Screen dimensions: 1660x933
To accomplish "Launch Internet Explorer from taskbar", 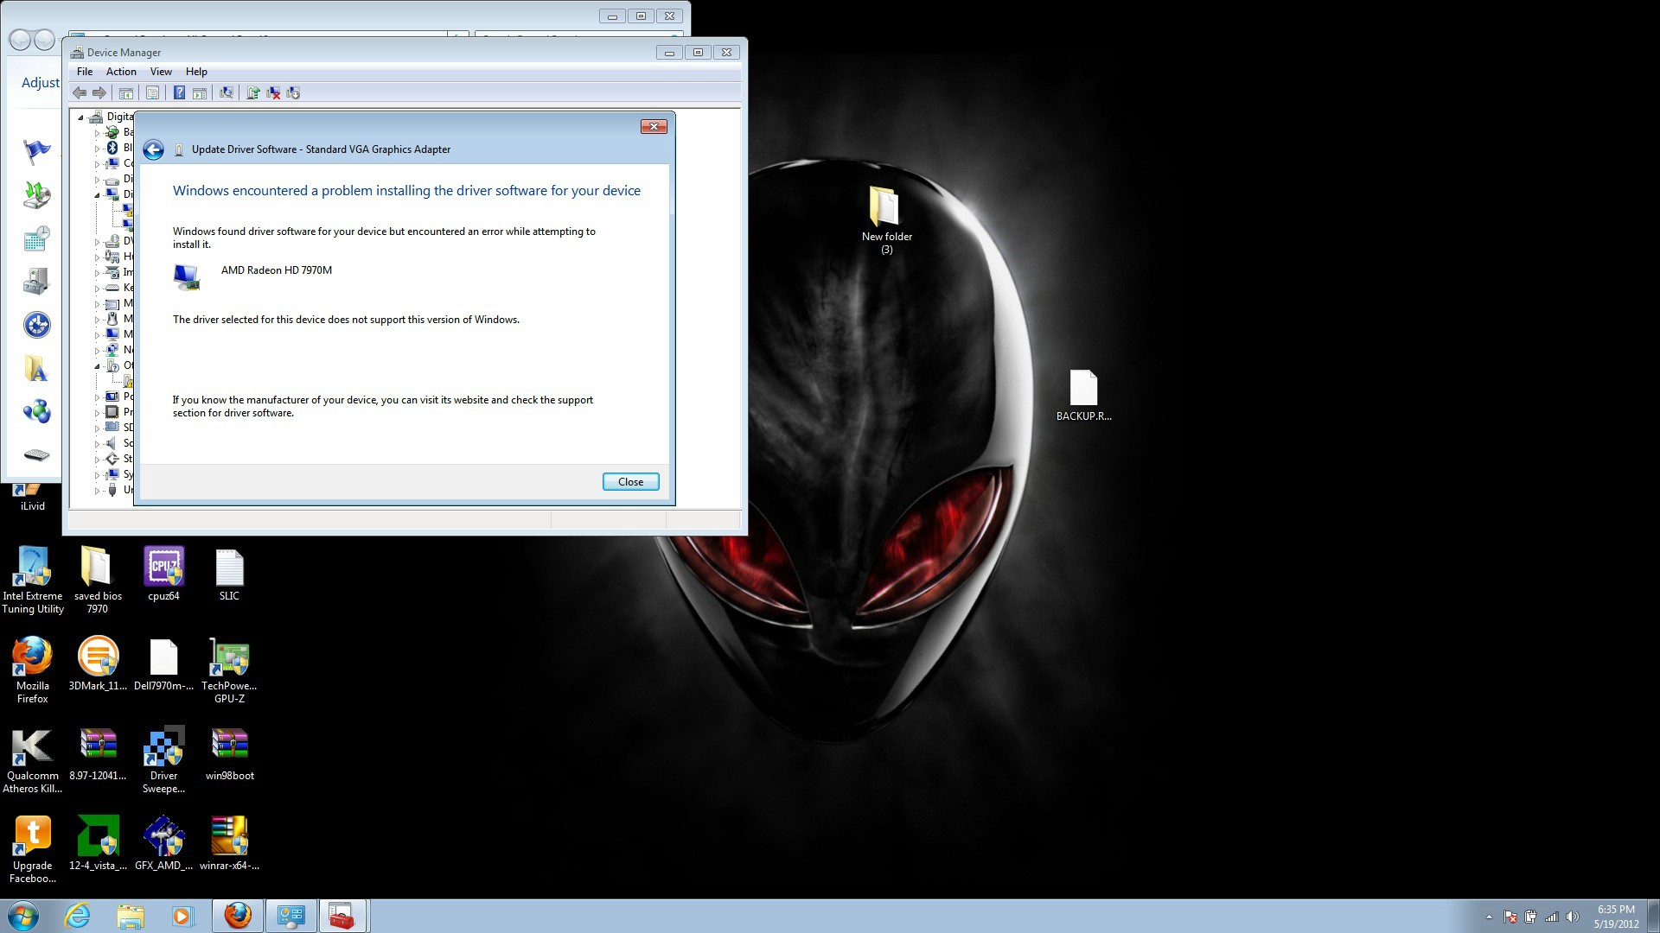I will 77,916.
